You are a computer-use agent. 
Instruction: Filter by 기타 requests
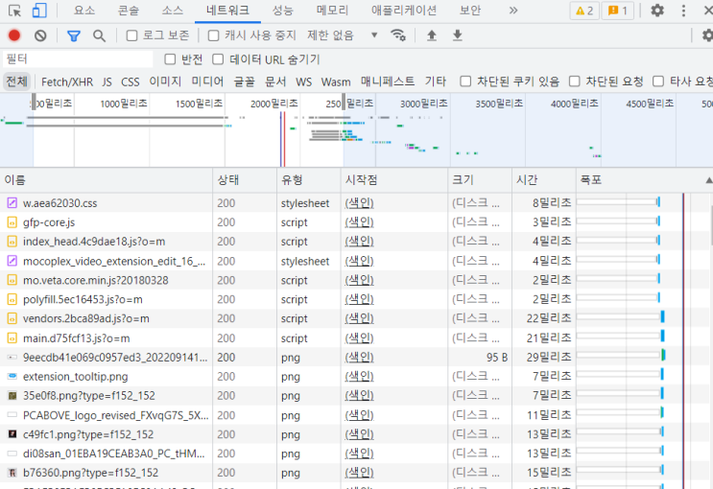(x=435, y=81)
